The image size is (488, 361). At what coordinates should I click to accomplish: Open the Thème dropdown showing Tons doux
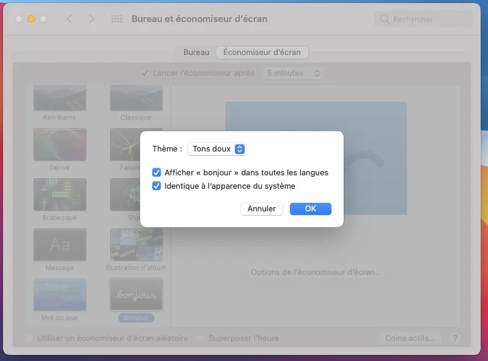click(216, 149)
